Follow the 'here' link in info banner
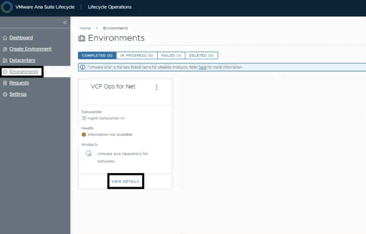Viewport: 366px width, 234px height. (203, 67)
